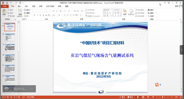Toggle Bold formatting button
Viewport: 184px width, 99px height.
tap(34, 15)
